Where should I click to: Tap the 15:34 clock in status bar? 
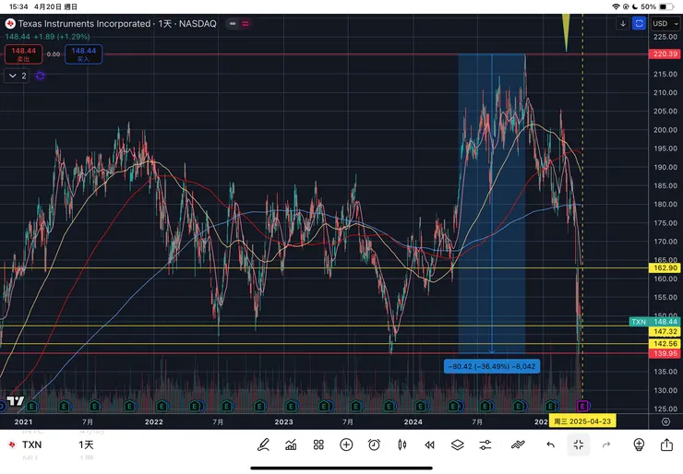[x=18, y=6]
